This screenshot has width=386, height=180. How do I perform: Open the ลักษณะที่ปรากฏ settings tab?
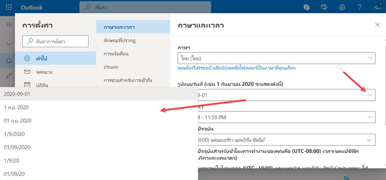(x=133, y=40)
